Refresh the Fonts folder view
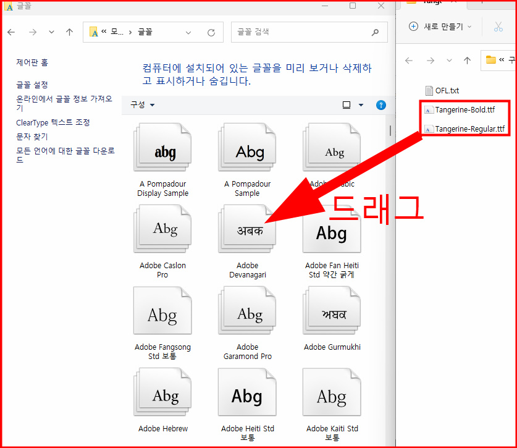Image resolution: width=517 pixels, height=448 pixels. click(x=211, y=32)
